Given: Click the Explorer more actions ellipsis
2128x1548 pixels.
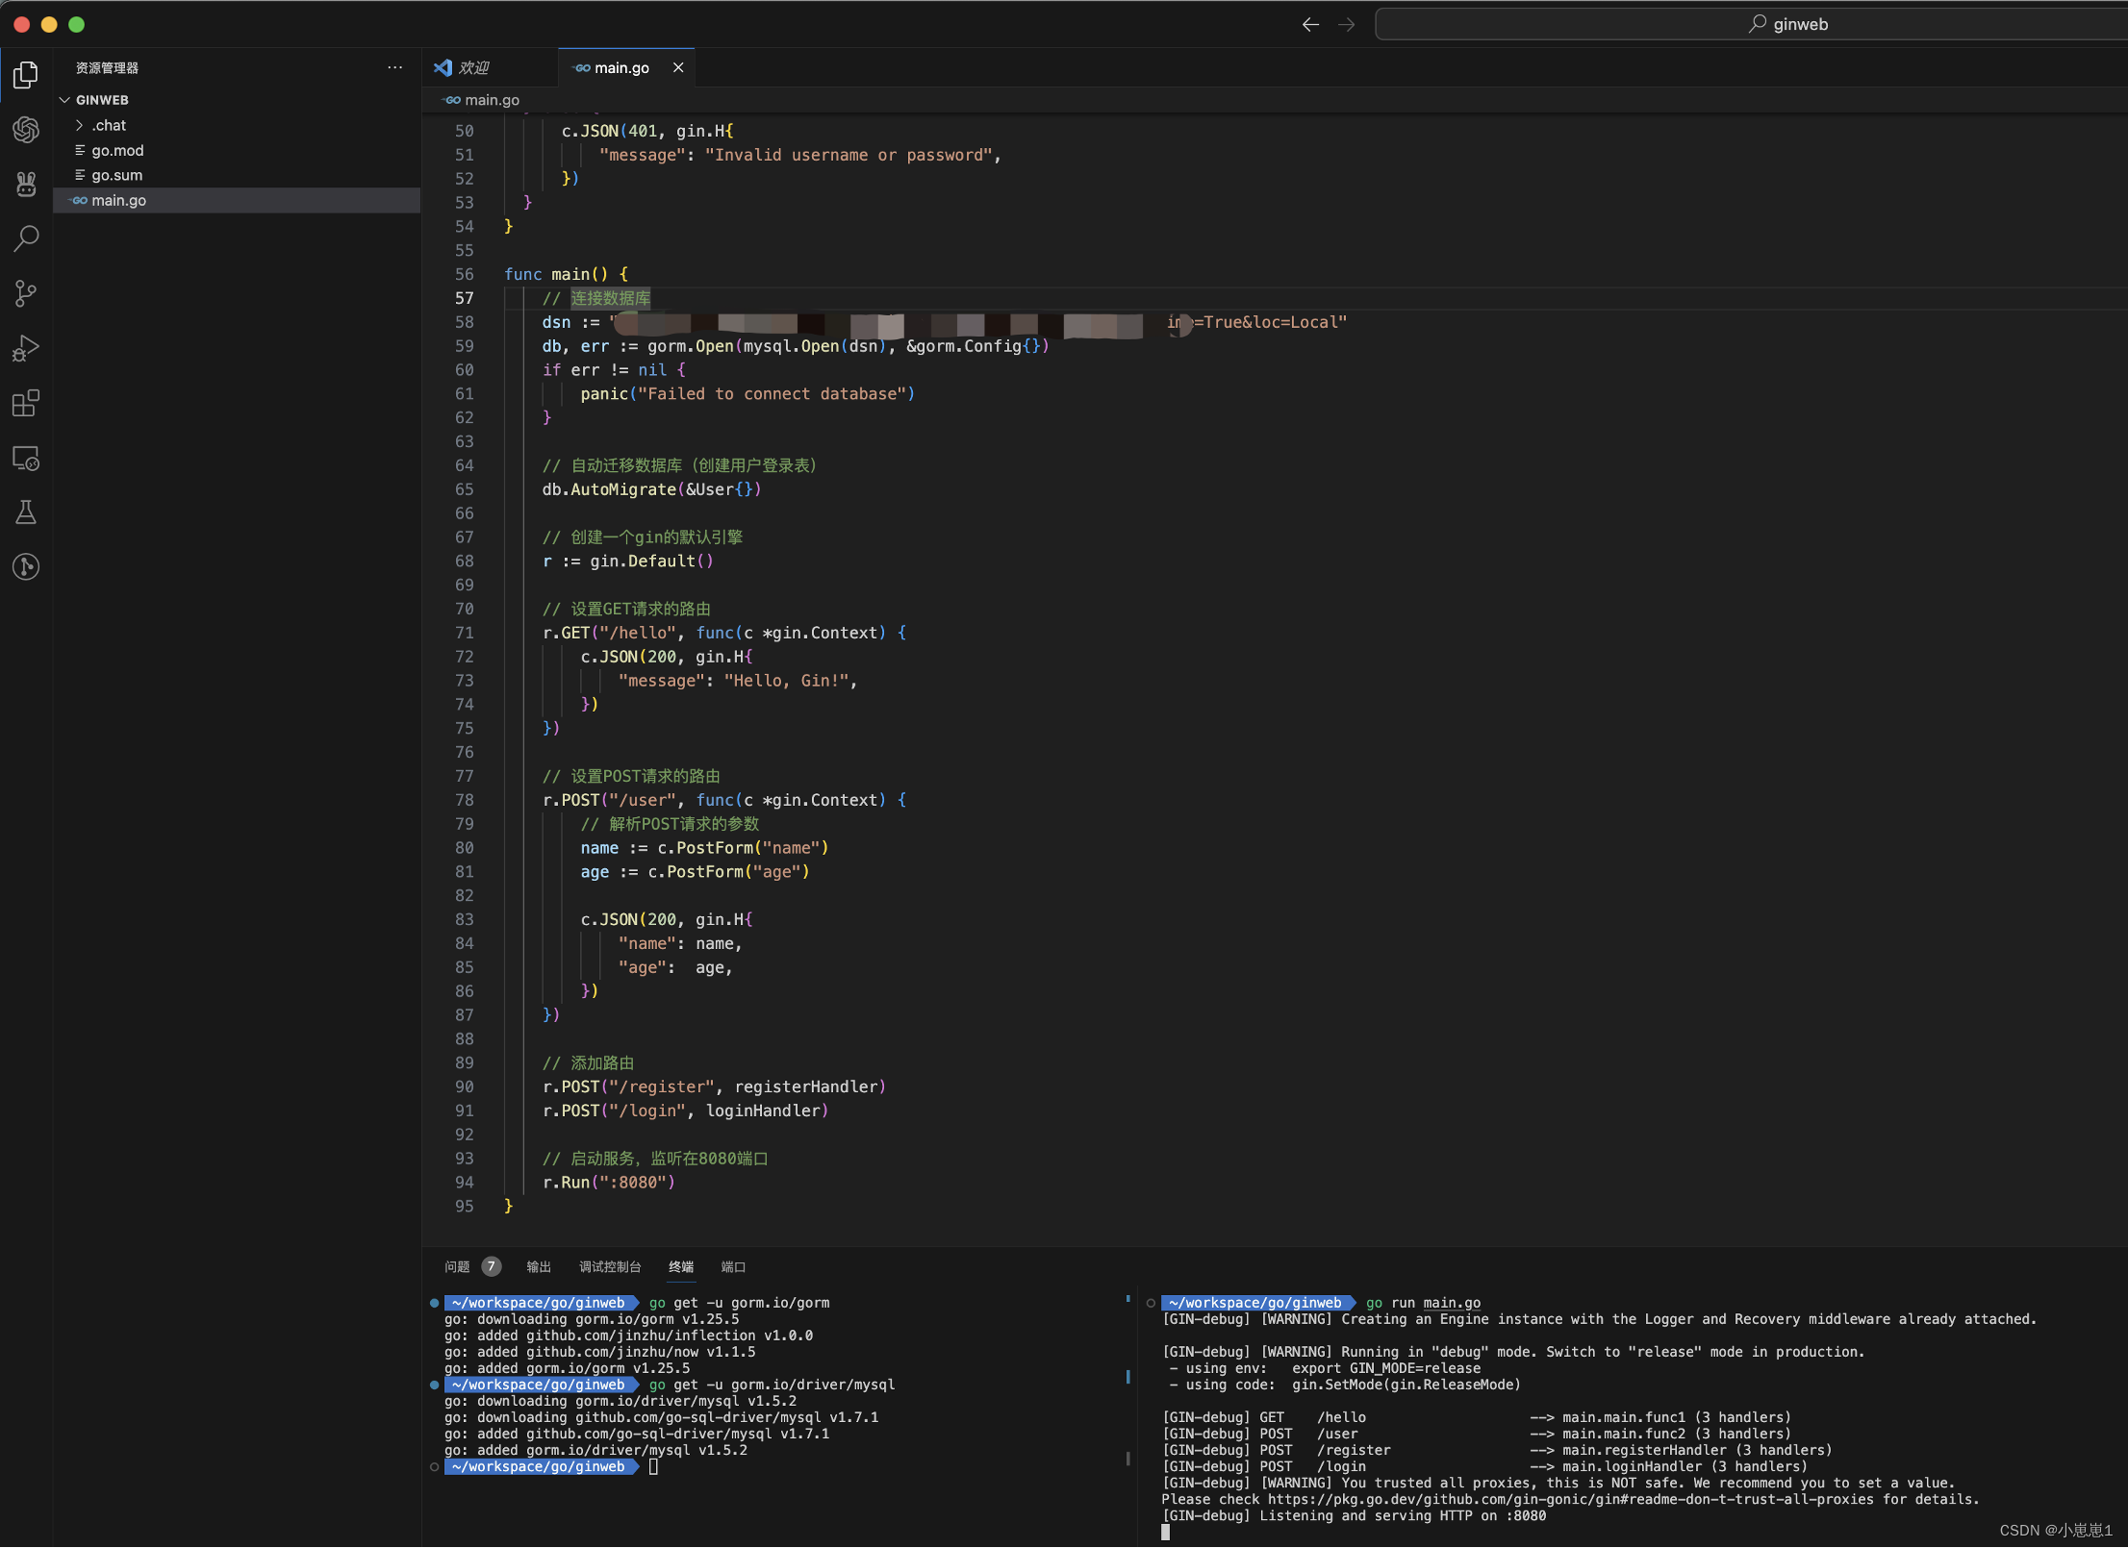Looking at the screenshot, I should [x=394, y=67].
